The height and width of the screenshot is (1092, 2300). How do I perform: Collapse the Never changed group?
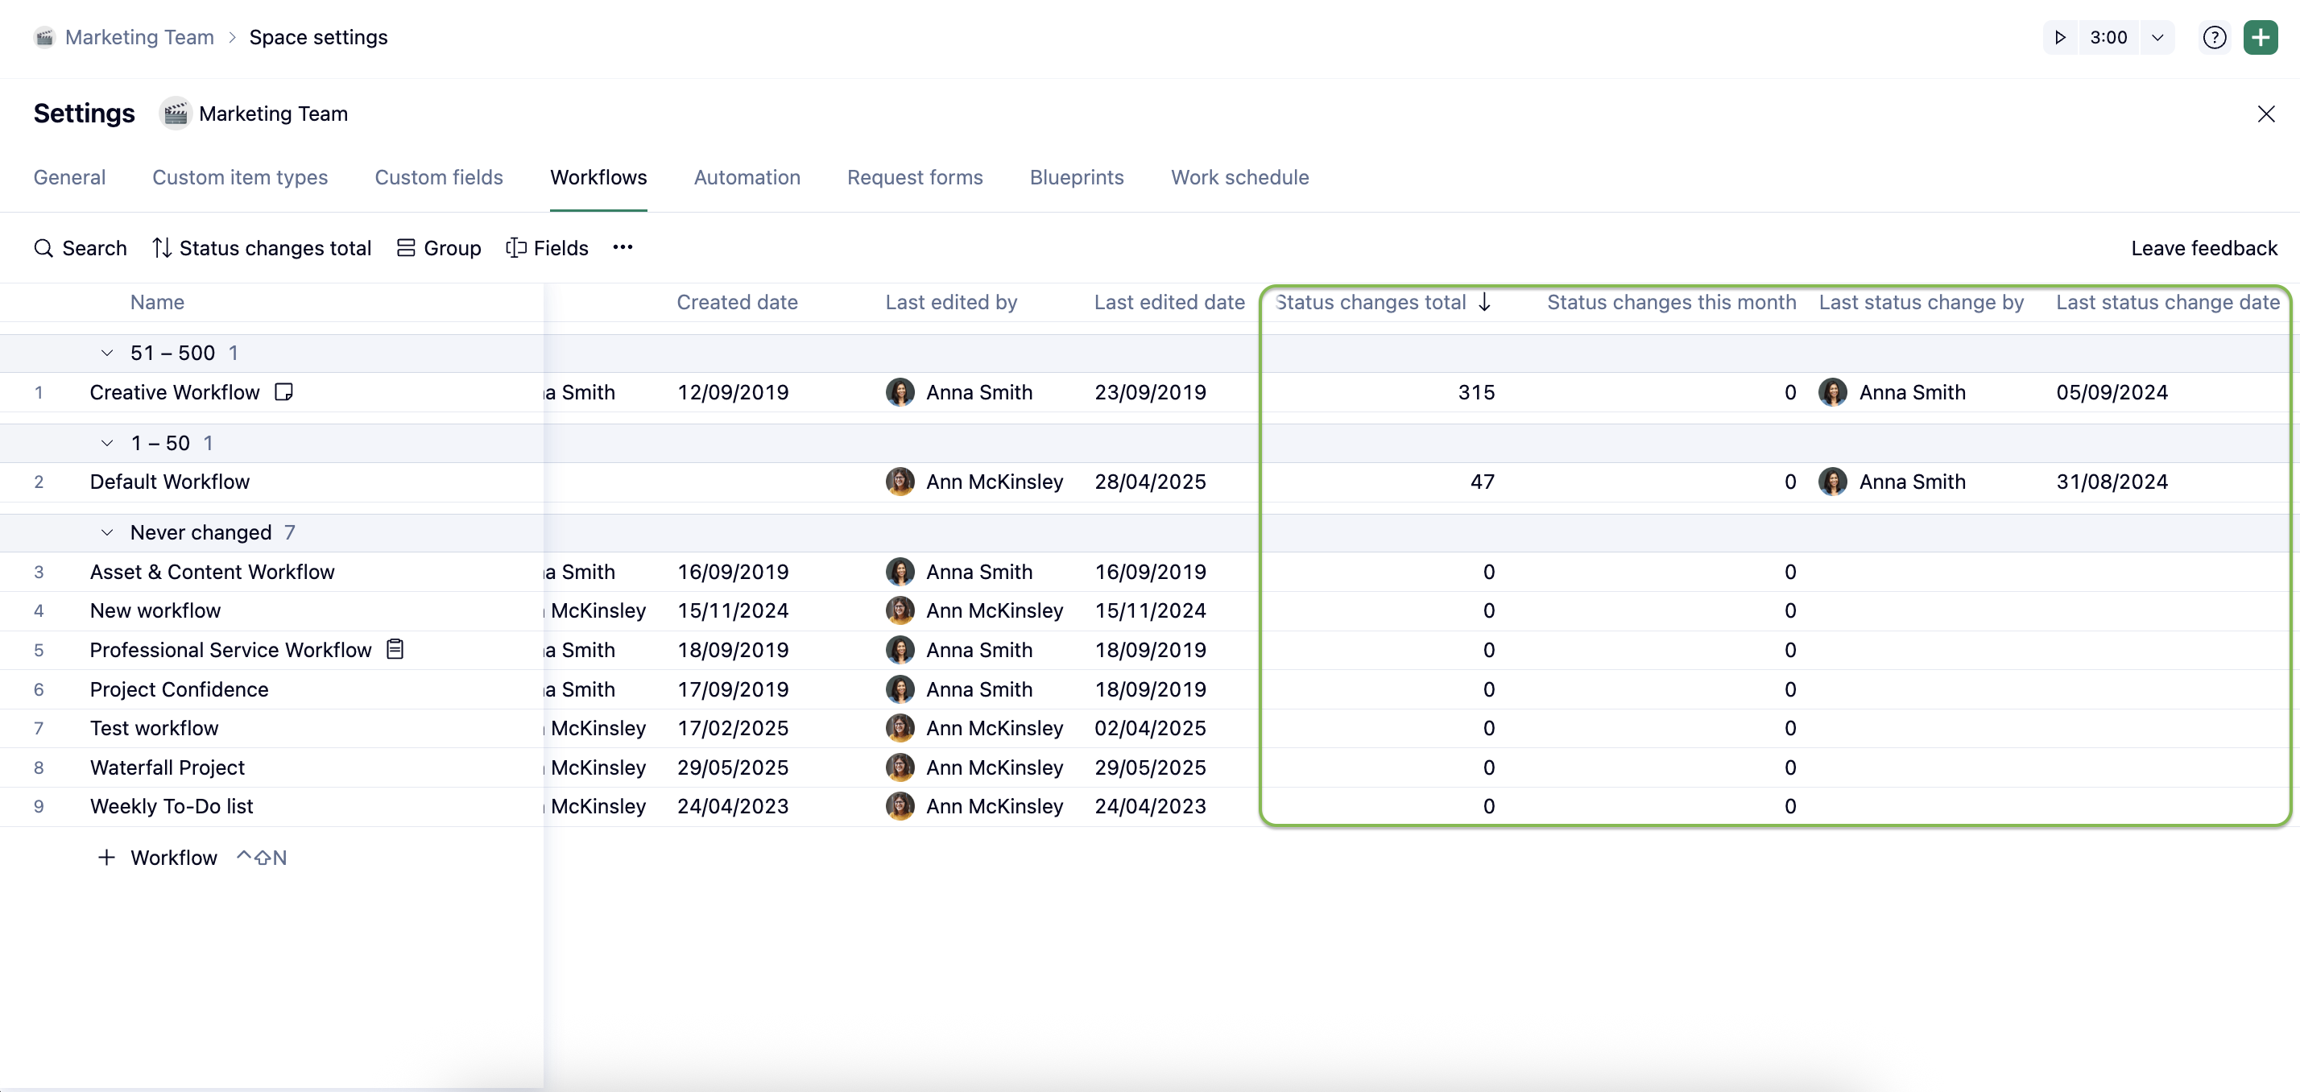pyautogui.click(x=107, y=532)
